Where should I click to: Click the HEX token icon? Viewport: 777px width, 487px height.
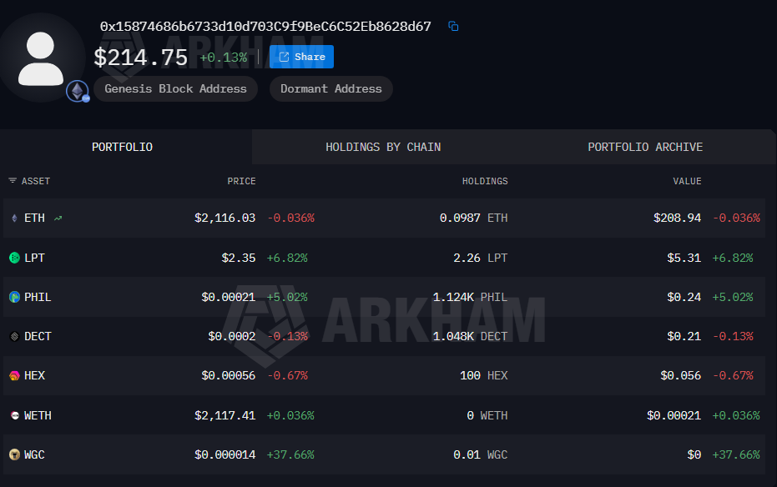coord(14,375)
